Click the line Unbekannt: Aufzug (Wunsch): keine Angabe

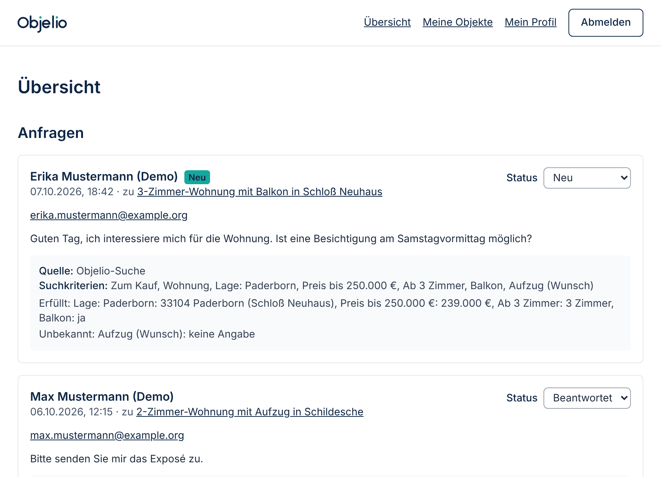[147, 334]
